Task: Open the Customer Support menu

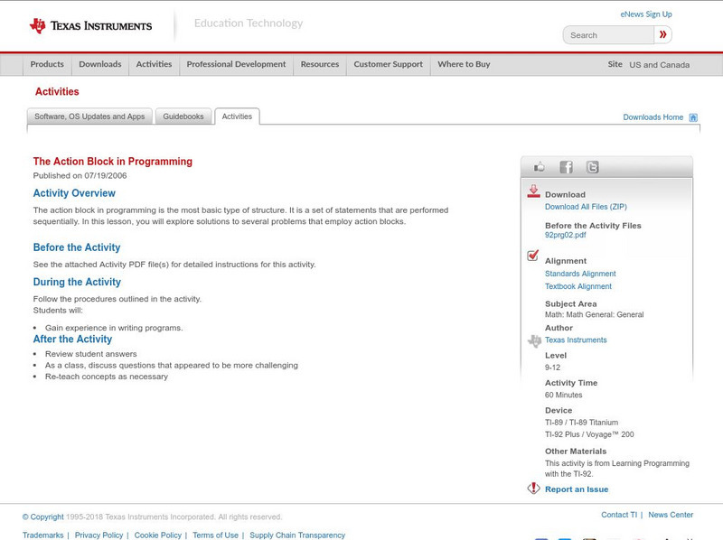Action: 389,64
